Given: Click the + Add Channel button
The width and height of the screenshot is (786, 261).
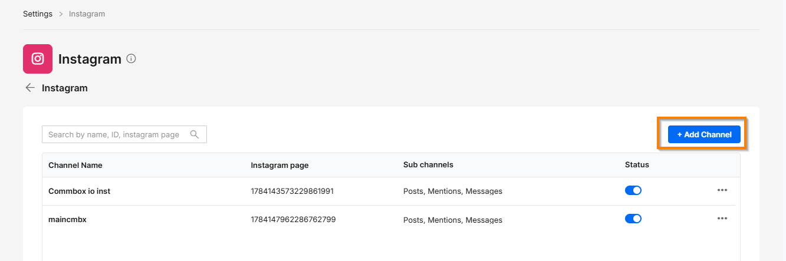Looking at the screenshot, I should pos(704,134).
